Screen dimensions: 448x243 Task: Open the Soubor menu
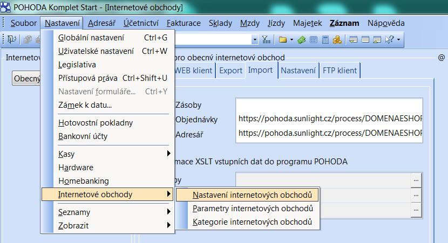24,23
